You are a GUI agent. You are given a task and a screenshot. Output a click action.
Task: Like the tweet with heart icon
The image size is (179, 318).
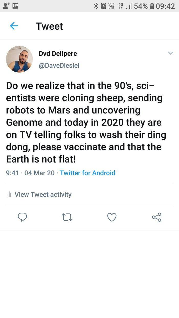tap(112, 217)
